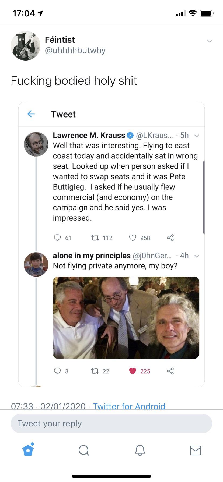
Task: Expand chevron on Lawrence M. Krauss tweet
Action: (197, 136)
